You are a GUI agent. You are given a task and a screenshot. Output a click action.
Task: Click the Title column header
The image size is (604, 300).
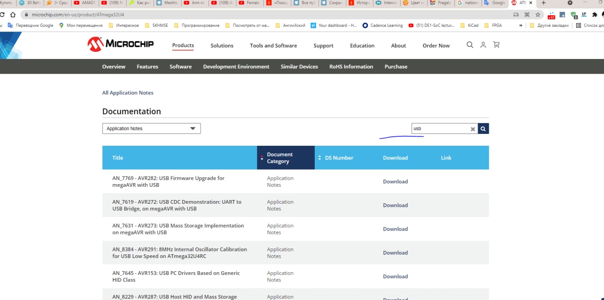117,158
